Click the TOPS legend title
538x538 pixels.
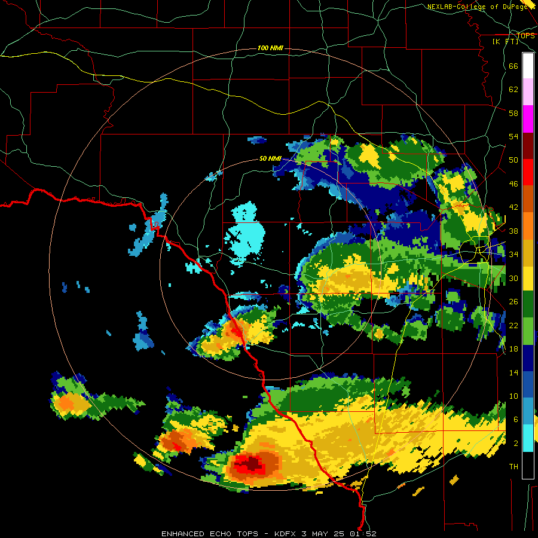(x=525, y=35)
